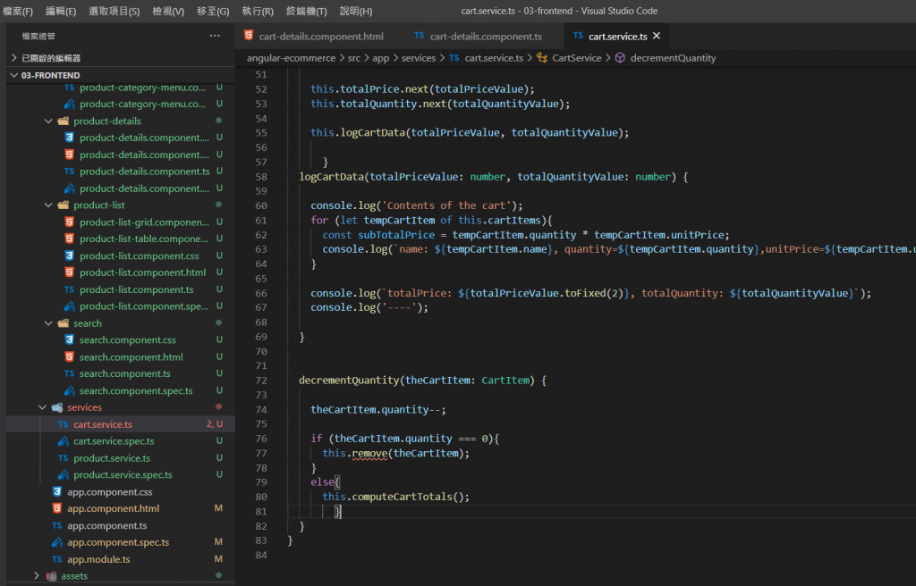916x586 pixels.
Task: Select app.module.ts in the explorer
Action: click(98, 559)
